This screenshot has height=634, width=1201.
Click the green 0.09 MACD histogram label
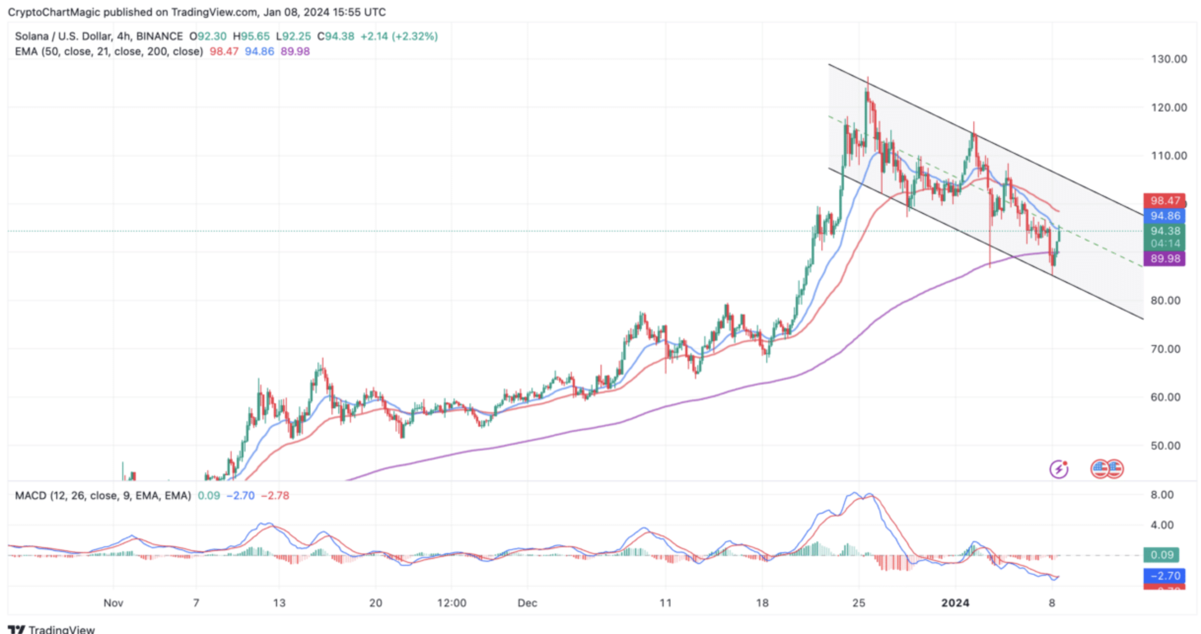click(1161, 555)
